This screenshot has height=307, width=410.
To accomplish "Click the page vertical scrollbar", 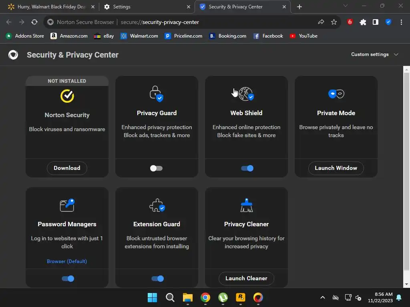I will (x=406, y=172).
